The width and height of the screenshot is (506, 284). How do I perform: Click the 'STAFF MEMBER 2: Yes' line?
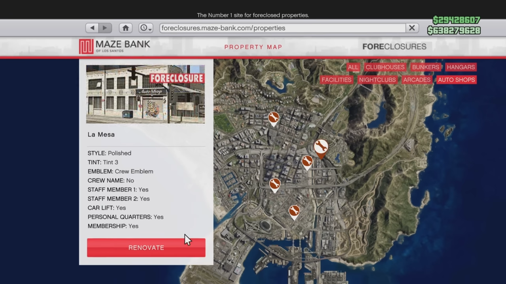(119, 198)
